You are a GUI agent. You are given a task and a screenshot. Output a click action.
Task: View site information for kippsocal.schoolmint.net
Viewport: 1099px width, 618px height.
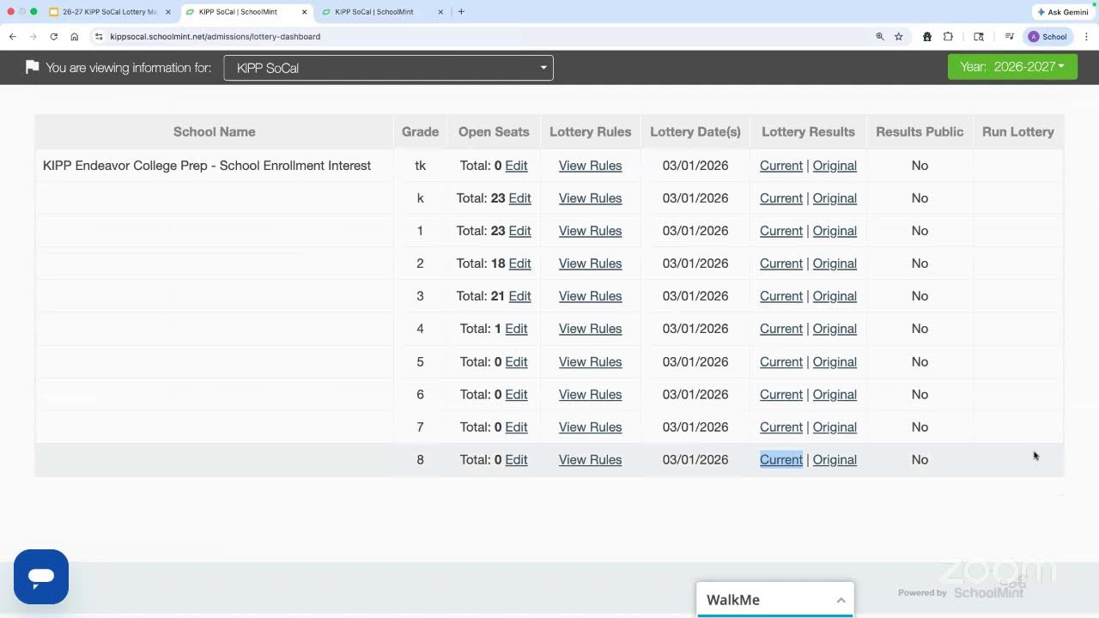[99, 37]
